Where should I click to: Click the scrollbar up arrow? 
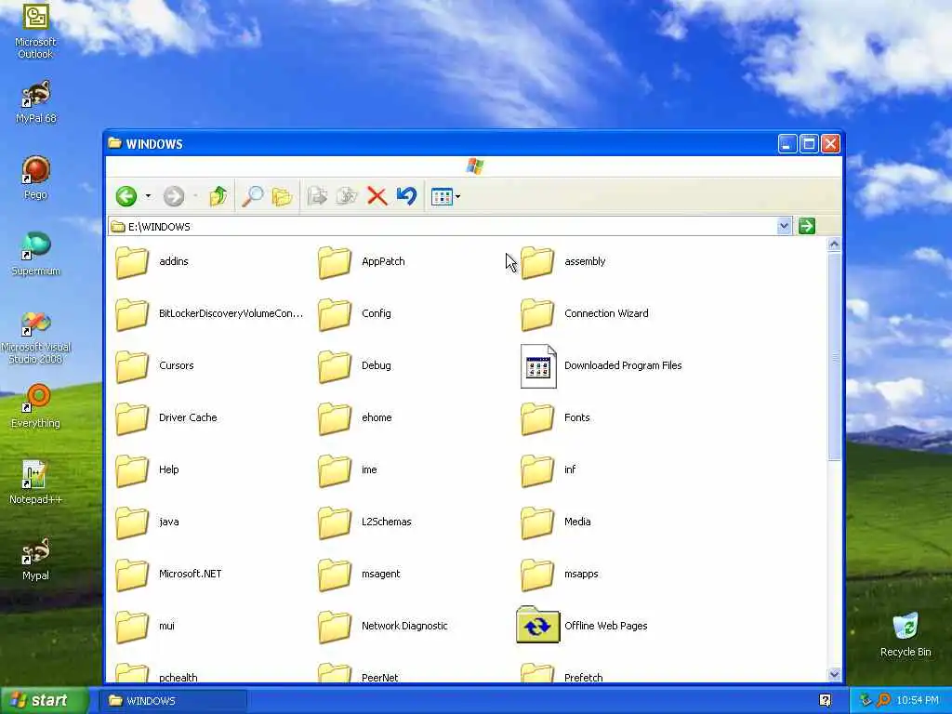coord(834,245)
